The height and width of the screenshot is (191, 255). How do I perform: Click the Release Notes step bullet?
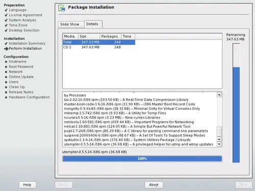(x=6, y=92)
